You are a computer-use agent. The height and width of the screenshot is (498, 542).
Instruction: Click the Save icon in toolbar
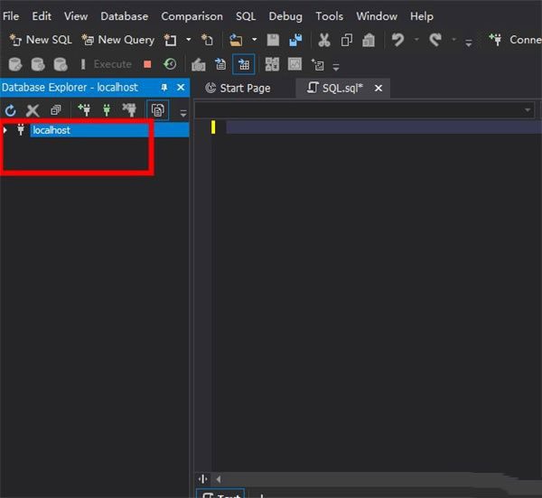pyautogui.click(x=273, y=40)
